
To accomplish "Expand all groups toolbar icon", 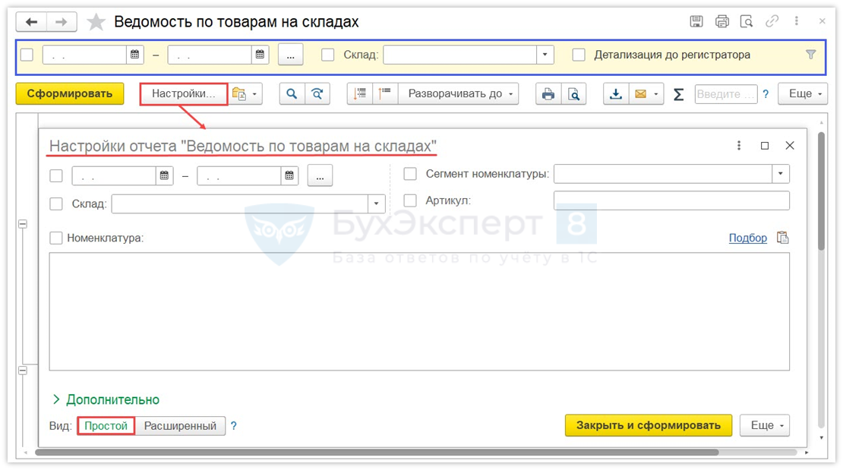I will [x=385, y=93].
